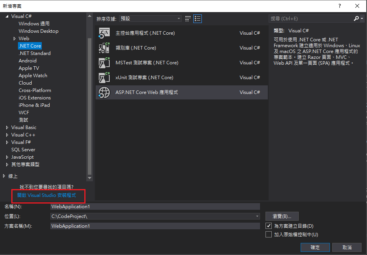
Task: Open the location path dropdown arrow
Action: click(x=257, y=216)
